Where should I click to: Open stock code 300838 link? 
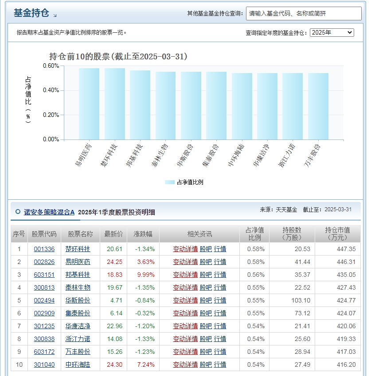44,339
